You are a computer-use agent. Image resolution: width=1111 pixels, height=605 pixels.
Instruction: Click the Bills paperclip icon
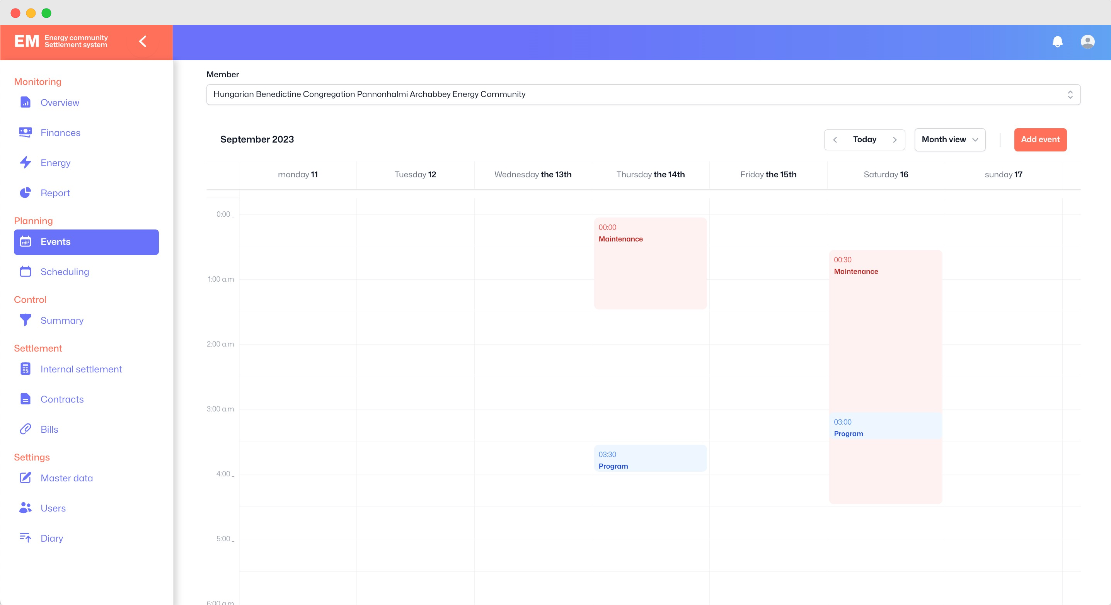pos(26,429)
